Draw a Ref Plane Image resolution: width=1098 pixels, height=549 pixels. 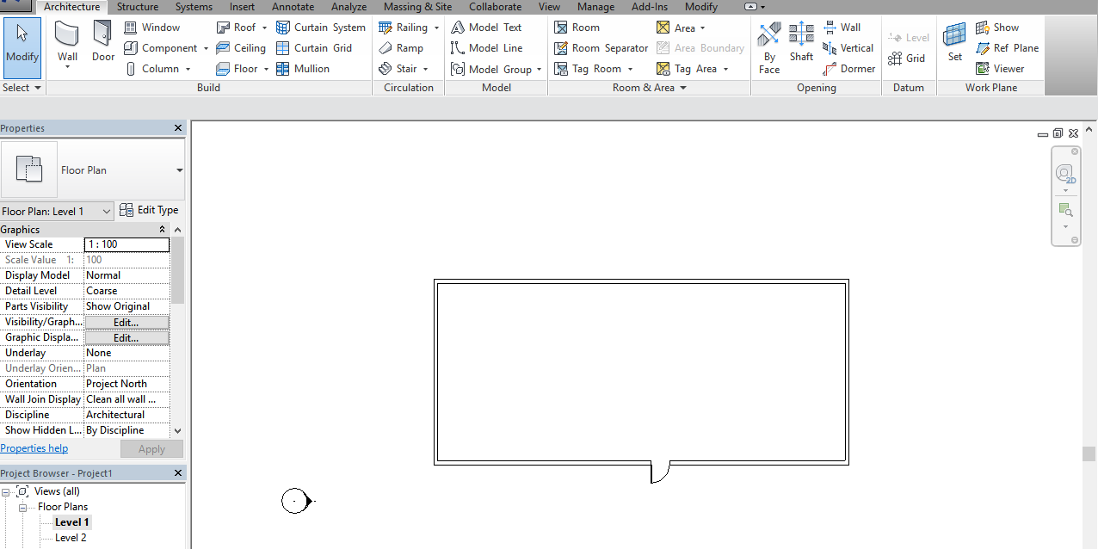[x=1007, y=48]
